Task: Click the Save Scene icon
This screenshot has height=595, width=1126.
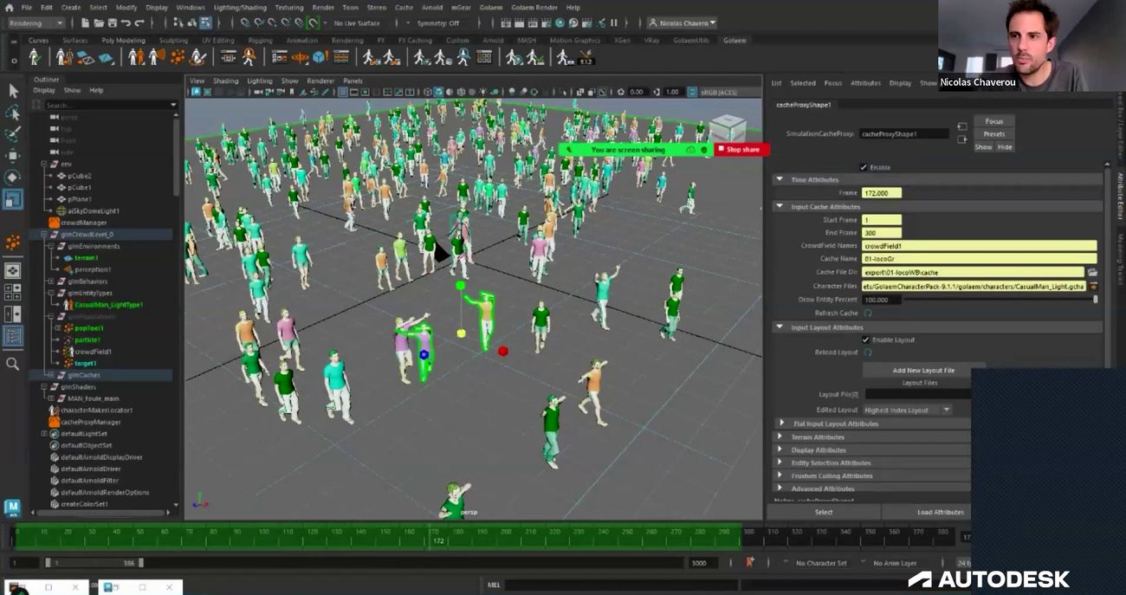Action: coord(113,23)
